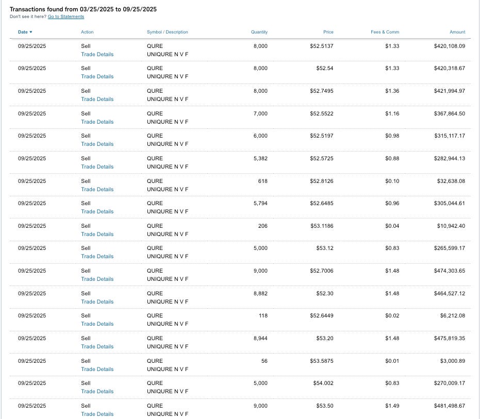Select the price $52.7495

coord(321,91)
